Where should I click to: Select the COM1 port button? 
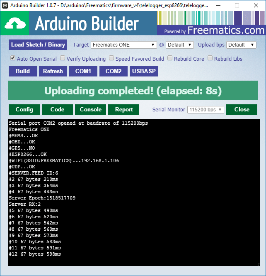83,71
